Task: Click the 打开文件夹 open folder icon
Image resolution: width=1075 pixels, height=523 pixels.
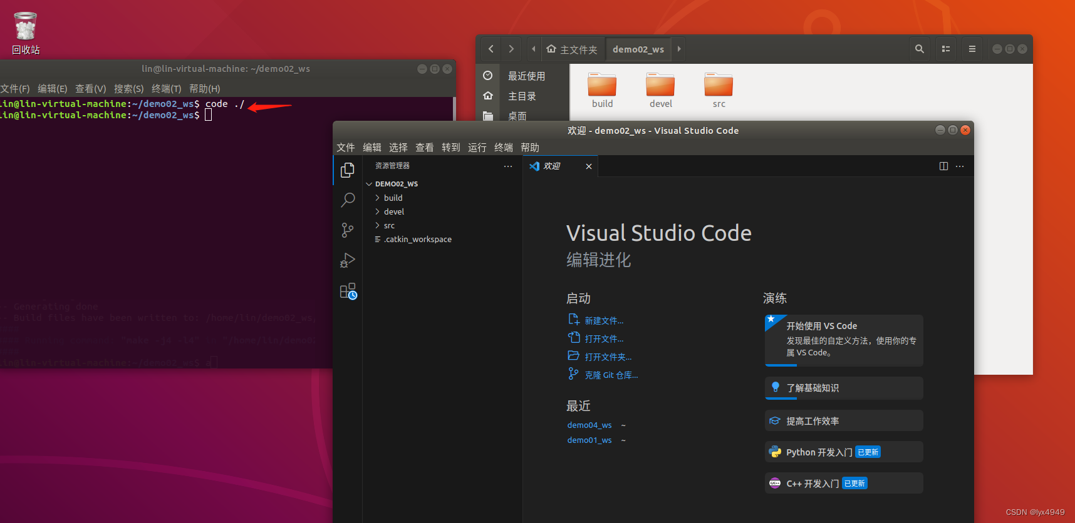Action: (573, 355)
